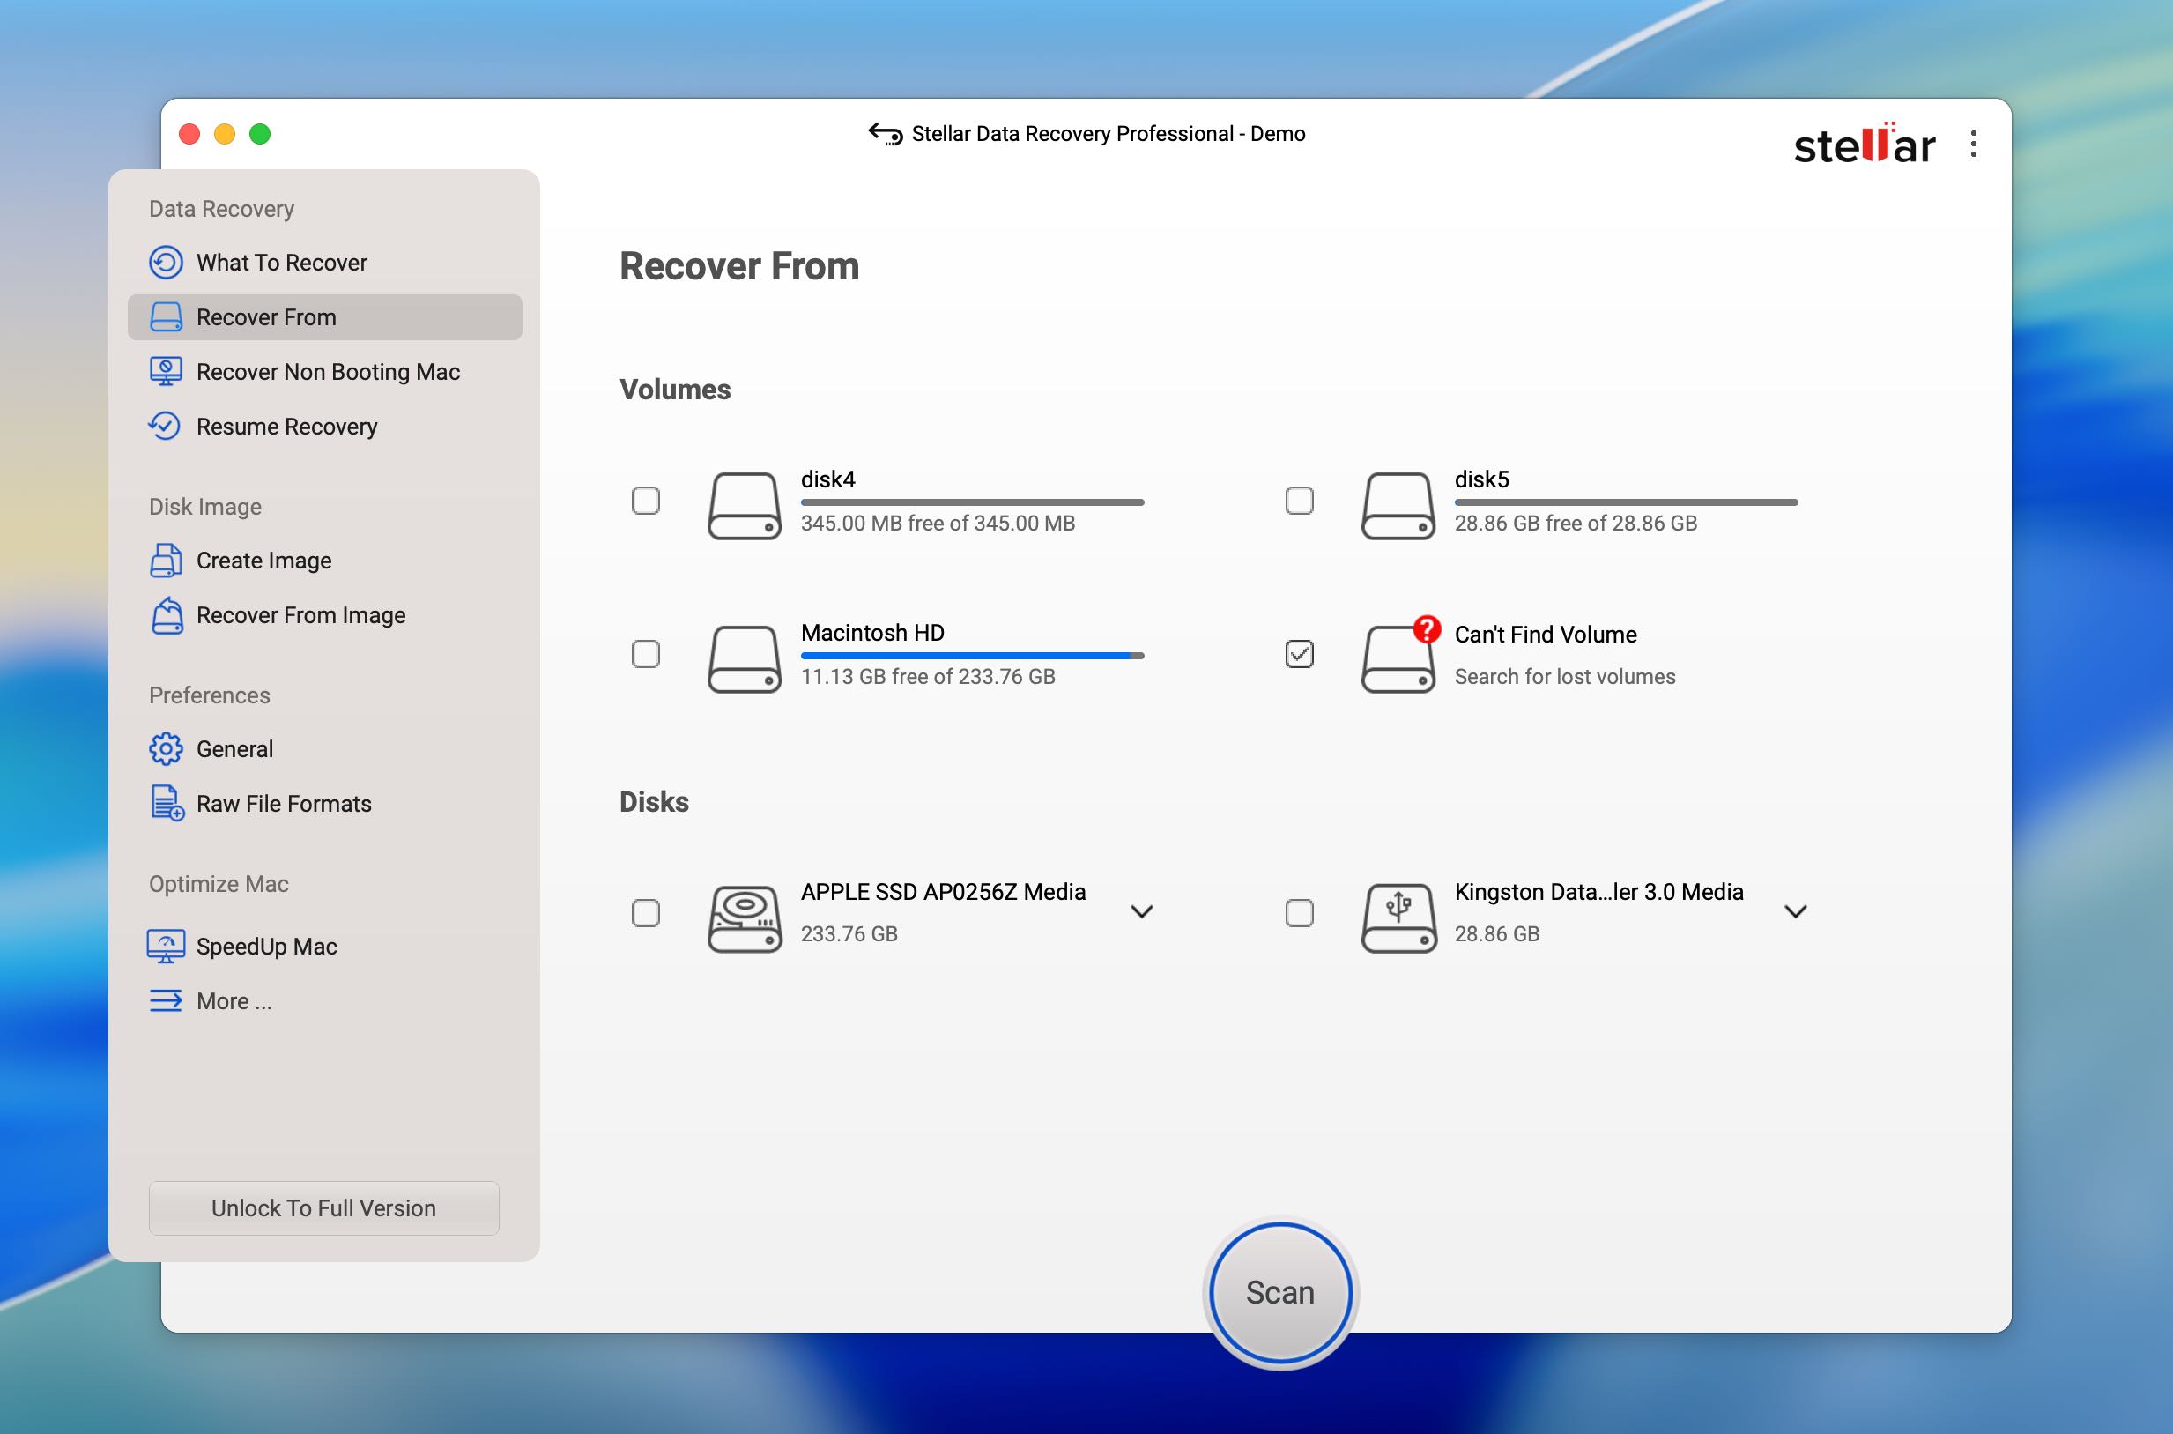Select Recover From in the sidebar
This screenshot has height=1434, width=2173.
click(x=324, y=317)
